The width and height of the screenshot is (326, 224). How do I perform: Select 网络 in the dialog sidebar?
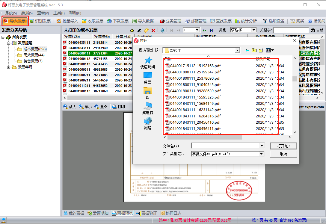click(x=148, y=124)
